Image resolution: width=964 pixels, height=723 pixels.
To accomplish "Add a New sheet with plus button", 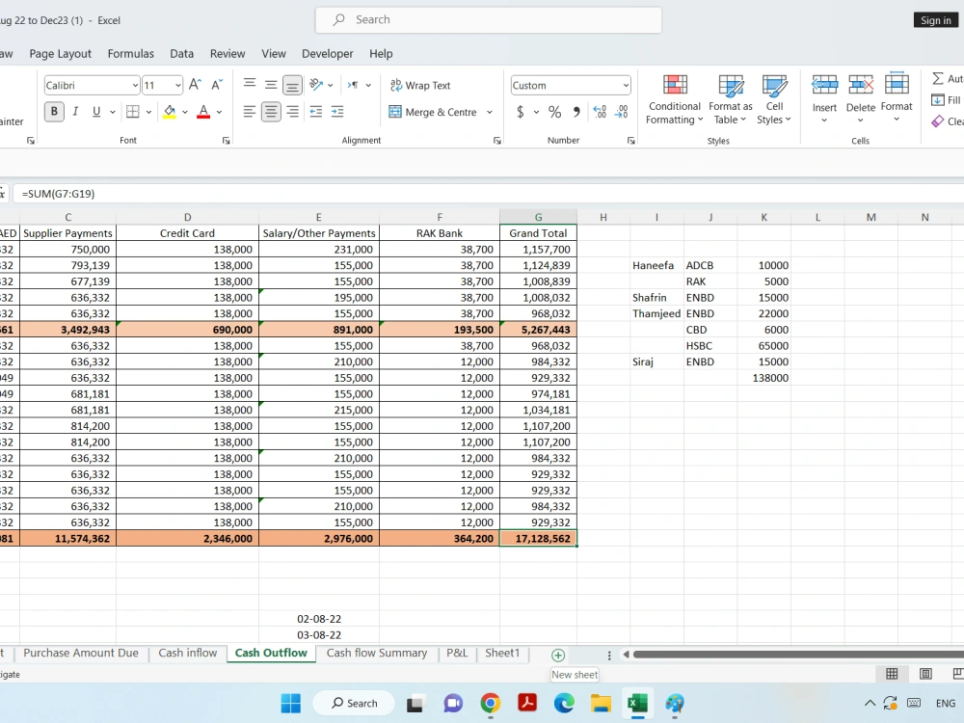I will click(558, 655).
